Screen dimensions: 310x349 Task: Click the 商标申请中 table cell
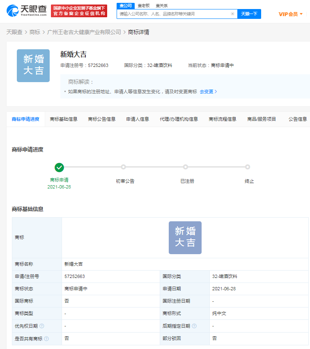tap(111, 289)
